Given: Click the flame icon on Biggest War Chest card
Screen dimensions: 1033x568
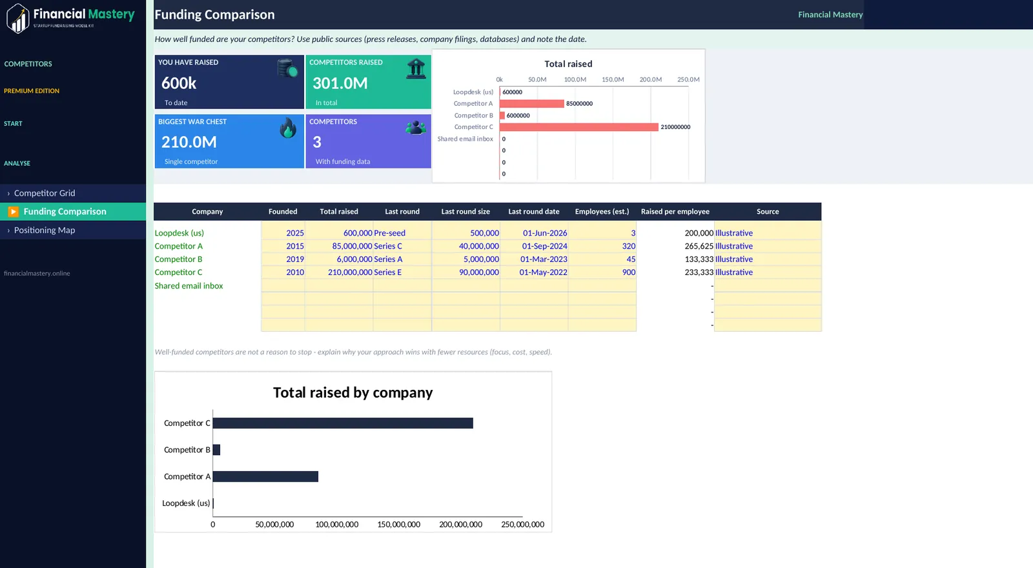Looking at the screenshot, I should 288,127.
